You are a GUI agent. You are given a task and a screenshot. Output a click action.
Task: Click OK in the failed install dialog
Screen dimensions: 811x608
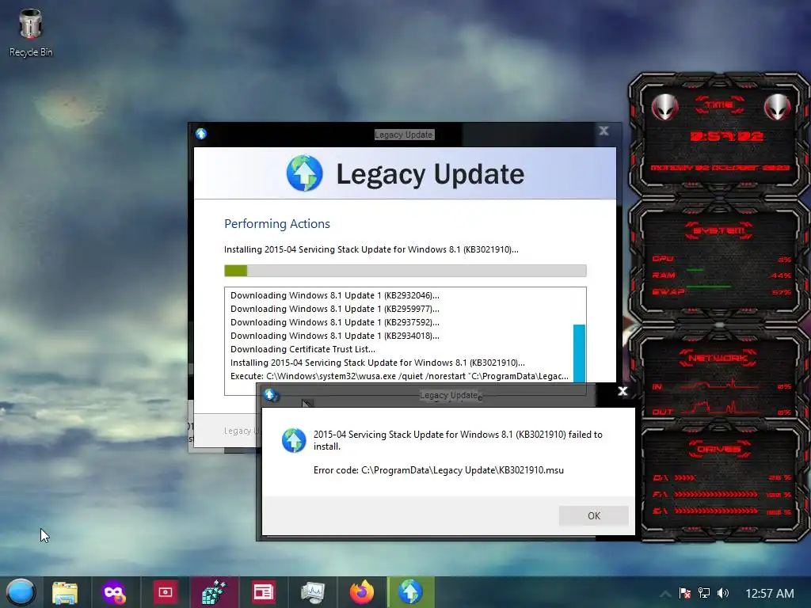tap(593, 515)
